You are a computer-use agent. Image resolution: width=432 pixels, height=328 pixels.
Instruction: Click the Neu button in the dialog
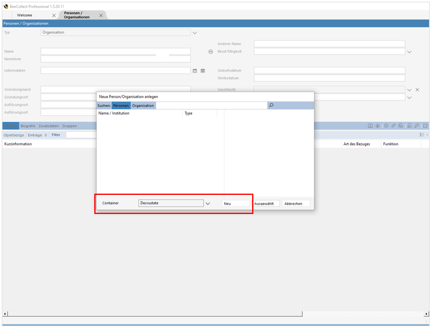pyautogui.click(x=236, y=203)
